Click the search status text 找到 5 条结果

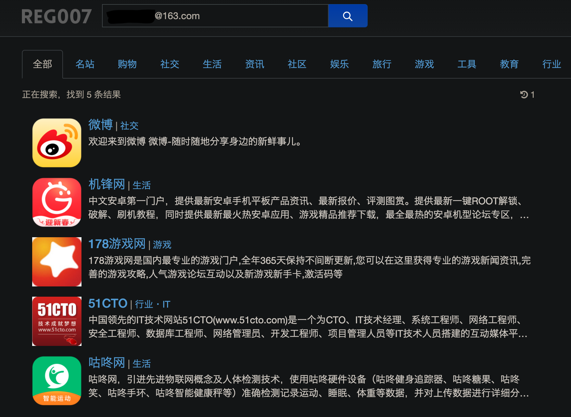click(x=93, y=95)
